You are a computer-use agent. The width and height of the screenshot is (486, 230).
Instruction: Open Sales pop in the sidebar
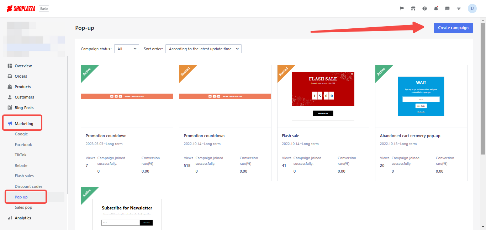pos(23,207)
